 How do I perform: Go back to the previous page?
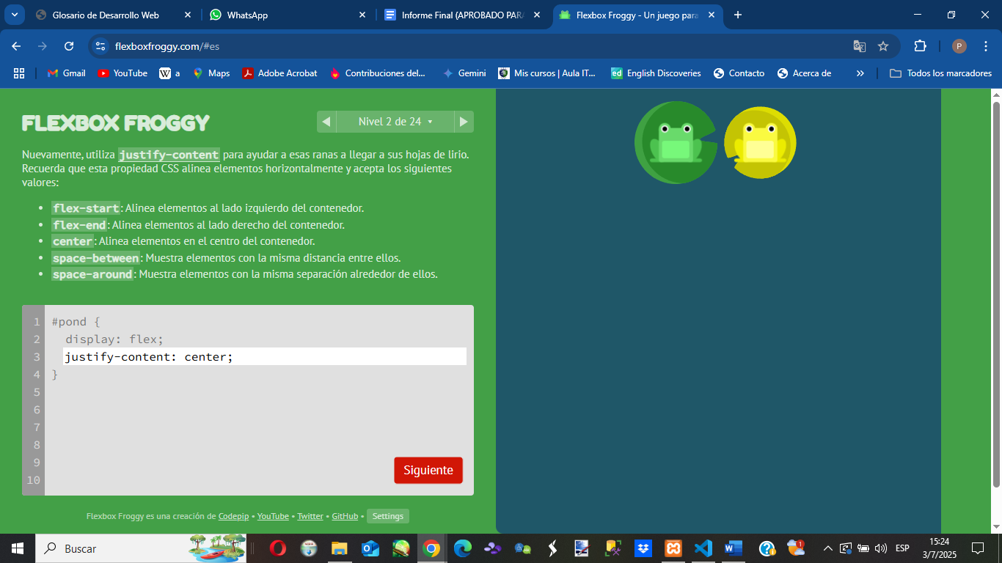pos(16,46)
